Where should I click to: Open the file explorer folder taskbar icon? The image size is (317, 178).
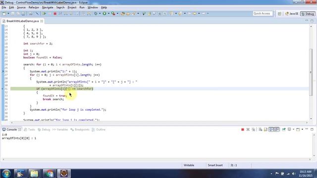click(x=34, y=174)
